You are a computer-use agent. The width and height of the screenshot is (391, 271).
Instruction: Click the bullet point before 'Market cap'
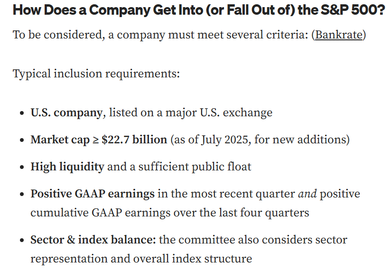(x=22, y=141)
